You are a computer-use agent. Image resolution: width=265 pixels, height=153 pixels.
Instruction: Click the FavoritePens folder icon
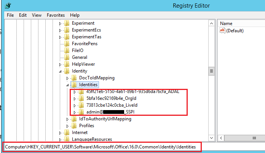(x=67, y=44)
